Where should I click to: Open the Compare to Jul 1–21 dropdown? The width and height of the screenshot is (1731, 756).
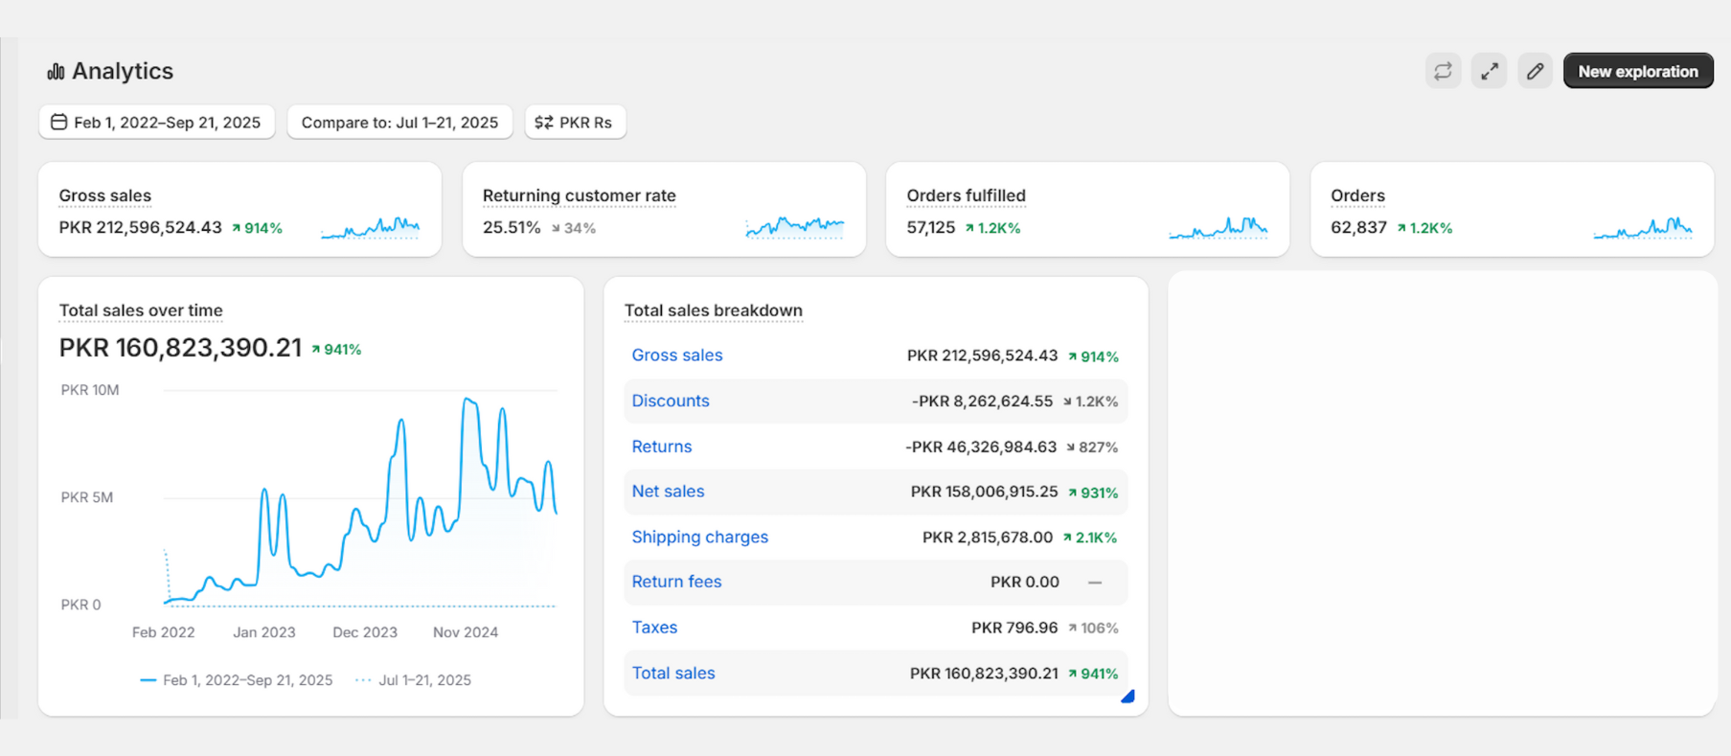(399, 123)
